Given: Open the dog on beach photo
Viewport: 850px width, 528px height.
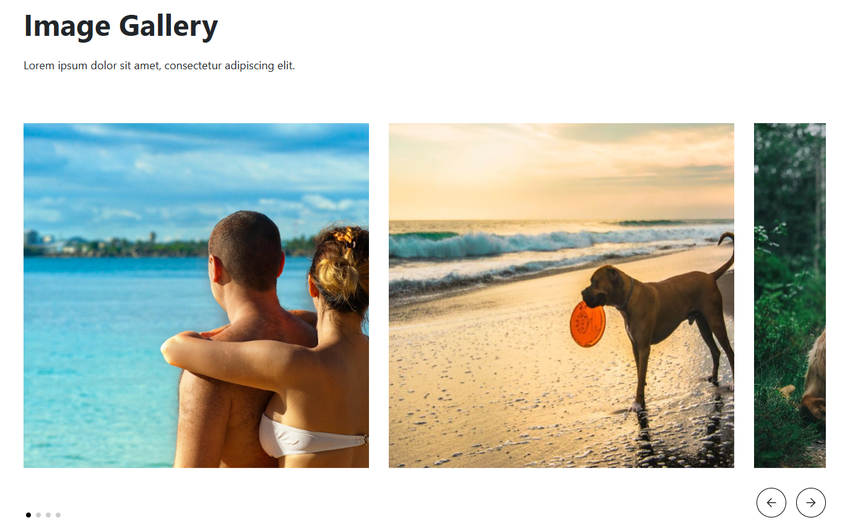Looking at the screenshot, I should tap(562, 296).
